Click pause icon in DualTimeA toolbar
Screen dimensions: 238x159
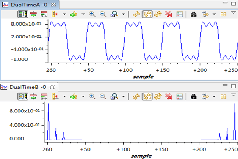pos(224,14)
